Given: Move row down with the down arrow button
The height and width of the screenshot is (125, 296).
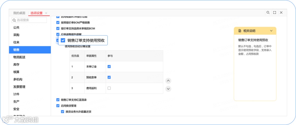Looking at the screenshot, I should click(x=168, y=89).
